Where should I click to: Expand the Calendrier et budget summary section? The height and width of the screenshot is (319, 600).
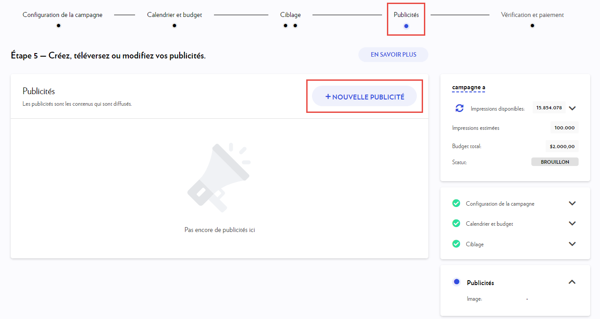tap(572, 224)
